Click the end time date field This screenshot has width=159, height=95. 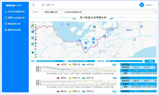[x=81, y=61]
